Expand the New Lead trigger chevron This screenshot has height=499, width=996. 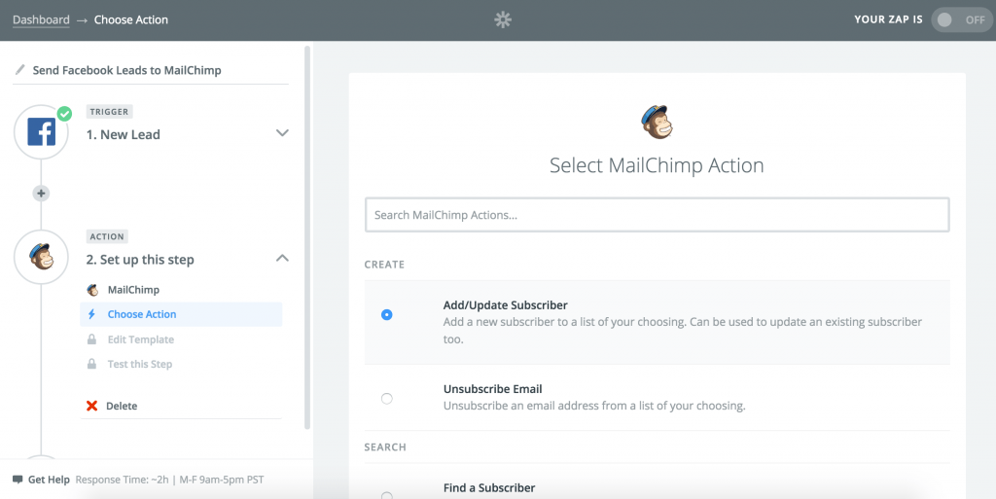[283, 132]
